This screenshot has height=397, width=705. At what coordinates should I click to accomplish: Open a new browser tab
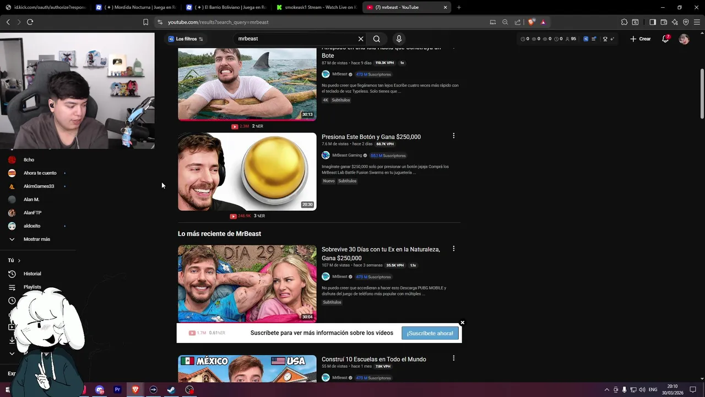coord(459,7)
